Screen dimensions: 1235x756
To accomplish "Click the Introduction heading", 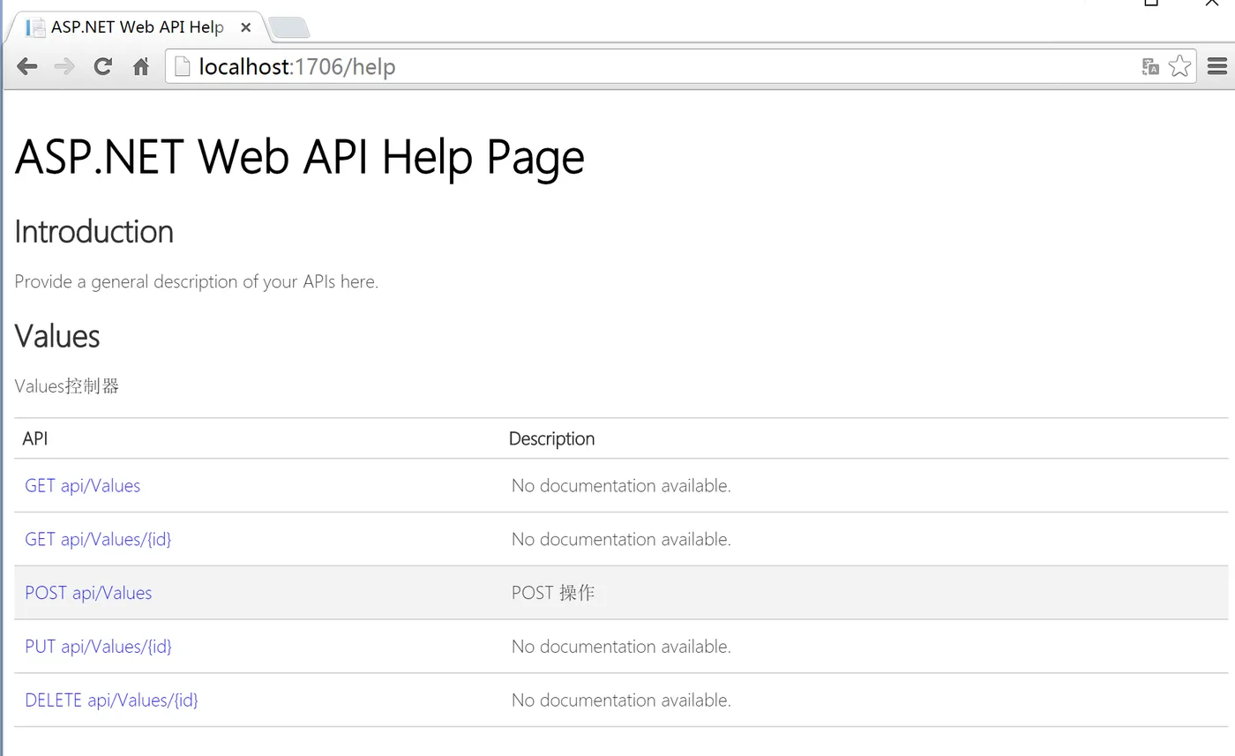I will click(x=94, y=232).
